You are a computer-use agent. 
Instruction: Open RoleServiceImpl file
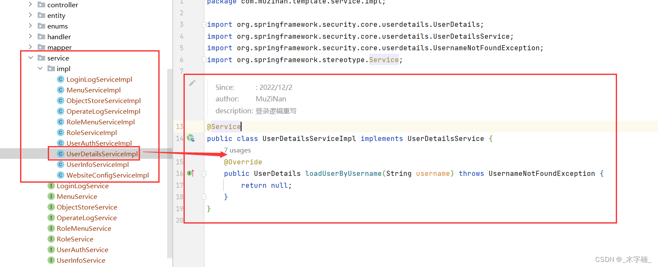(92, 132)
